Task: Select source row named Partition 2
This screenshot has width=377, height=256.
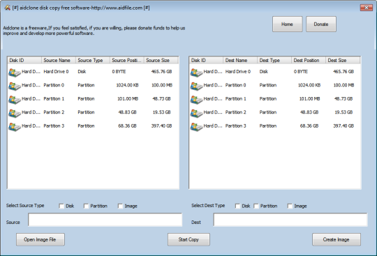Action: coord(93,112)
